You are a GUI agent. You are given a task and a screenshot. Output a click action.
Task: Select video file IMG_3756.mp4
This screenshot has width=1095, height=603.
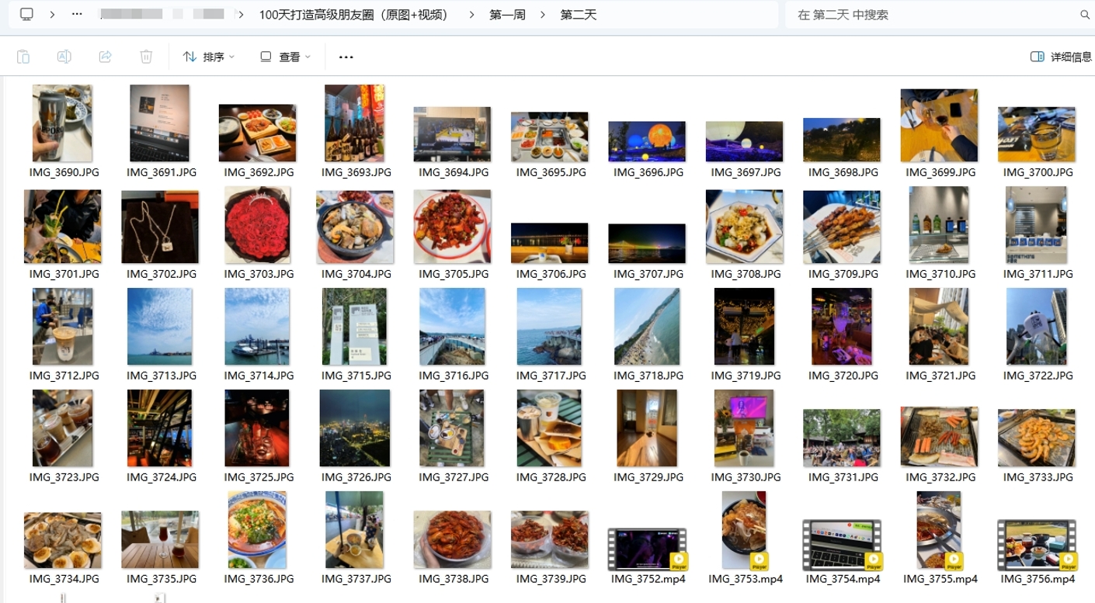[x=1036, y=546]
